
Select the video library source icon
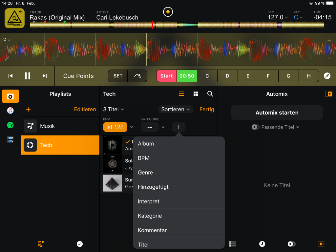tap(10, 140)
